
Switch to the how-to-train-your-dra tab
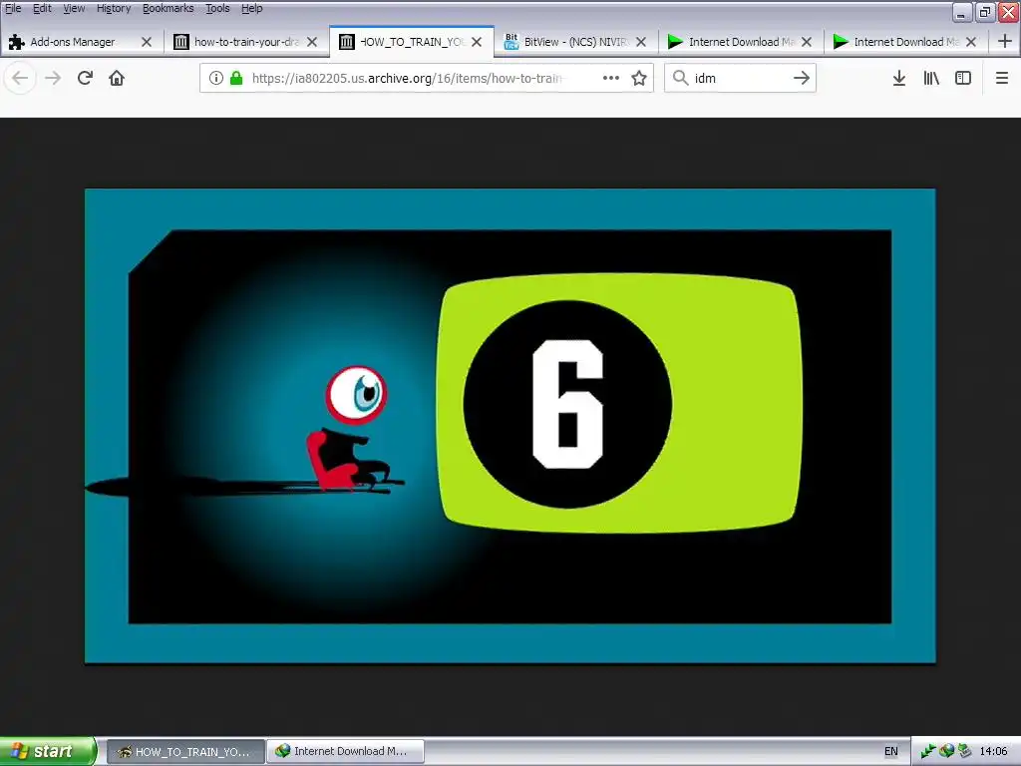coord(246,42)
